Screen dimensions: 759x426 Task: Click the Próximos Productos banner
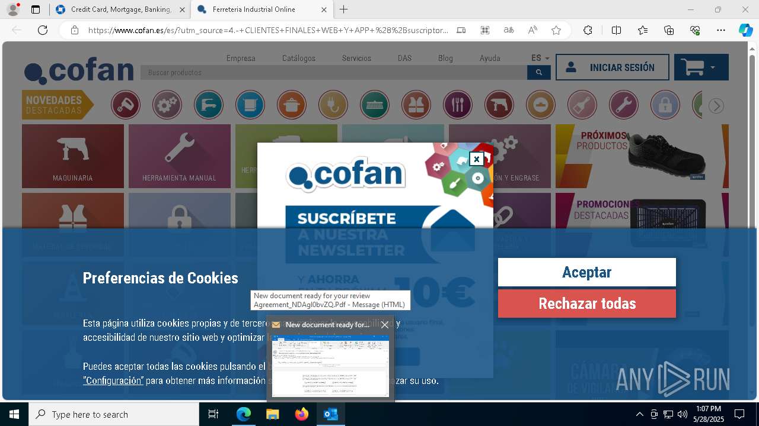click(x=642, y=156)
